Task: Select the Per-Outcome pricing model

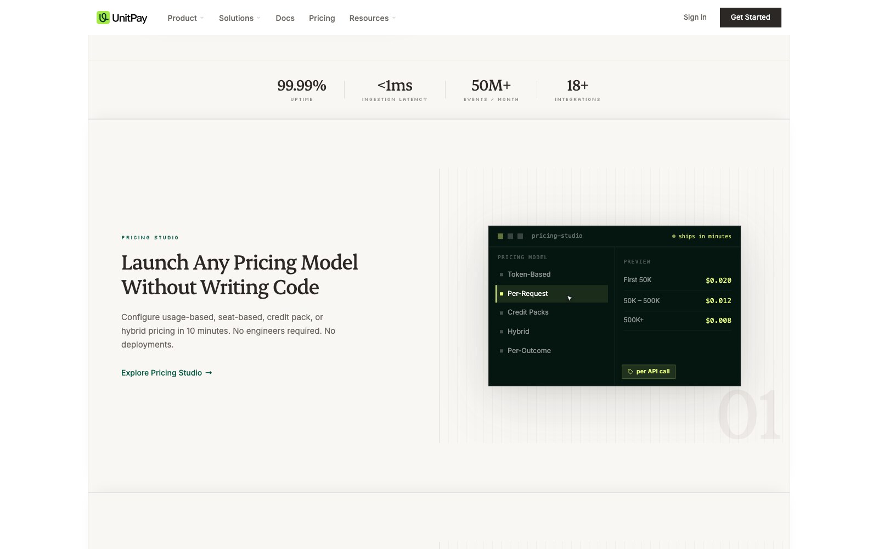Action: click(551, 351)
